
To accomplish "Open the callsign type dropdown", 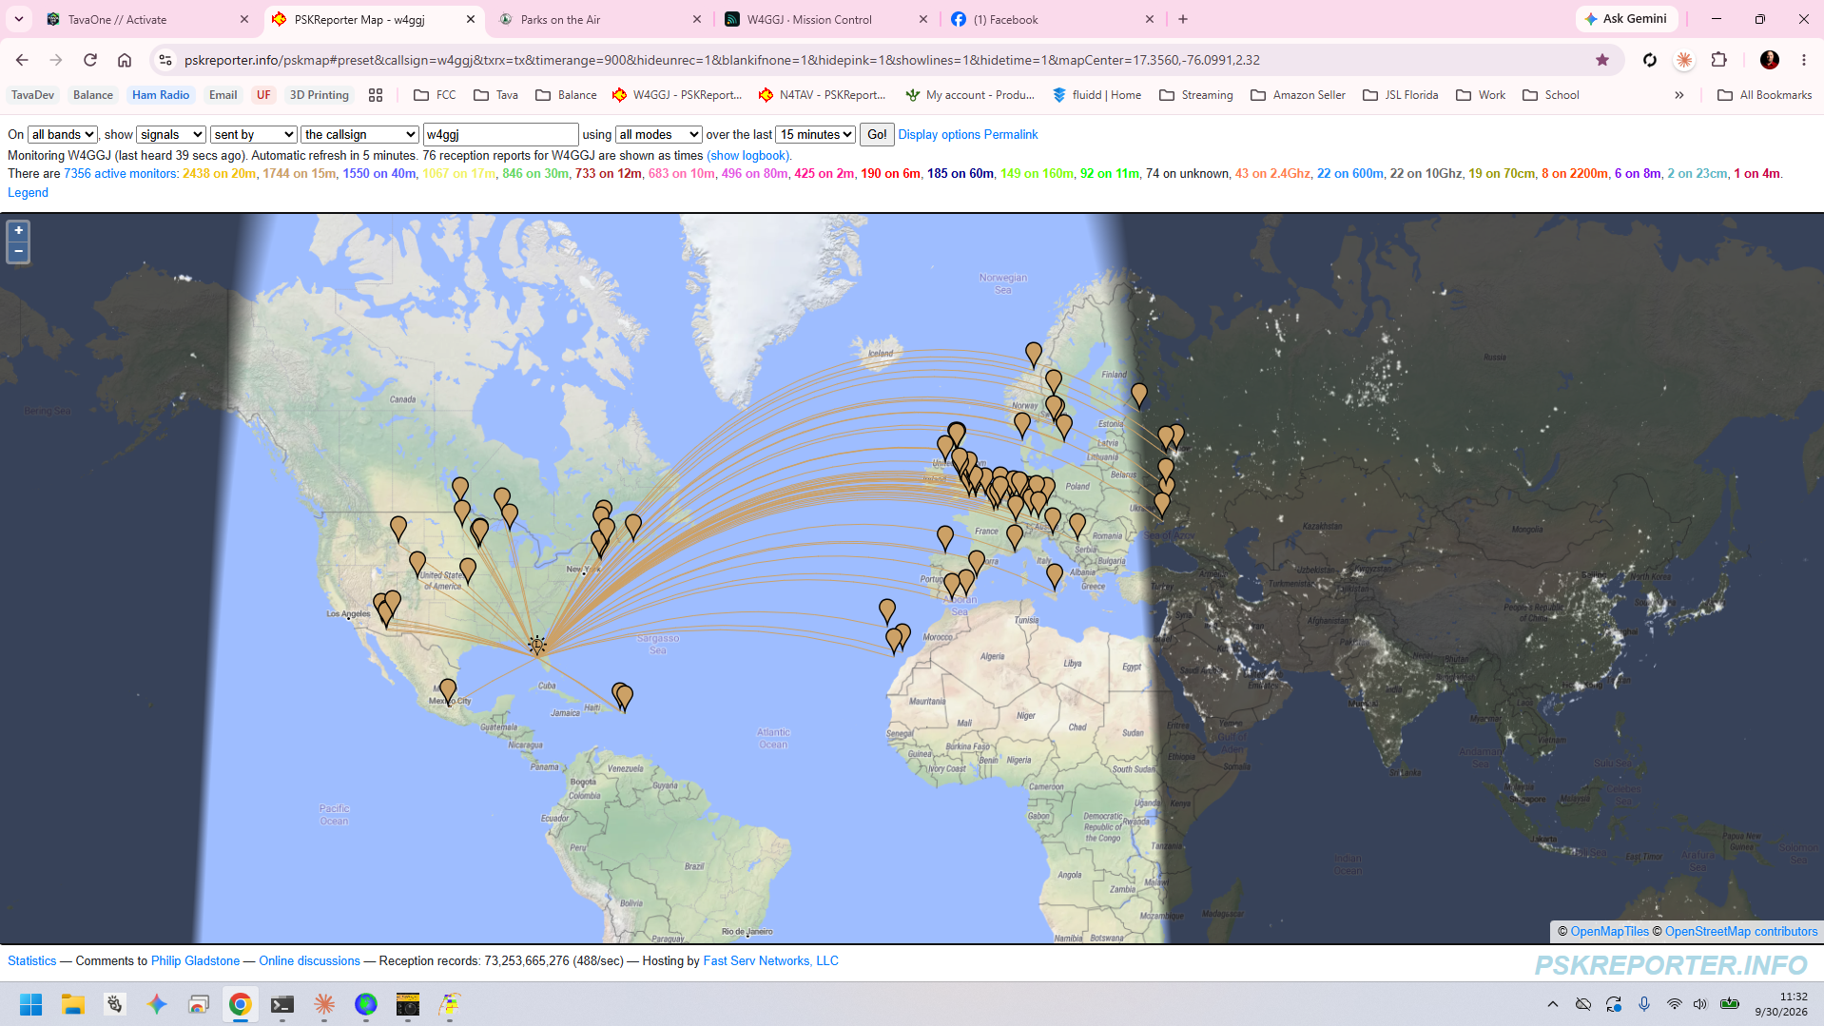I will point(359,135).
